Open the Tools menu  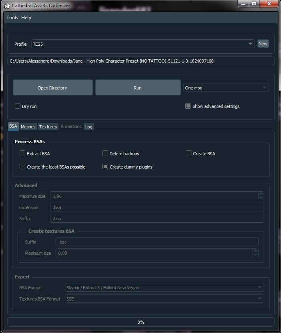point(12,18)
